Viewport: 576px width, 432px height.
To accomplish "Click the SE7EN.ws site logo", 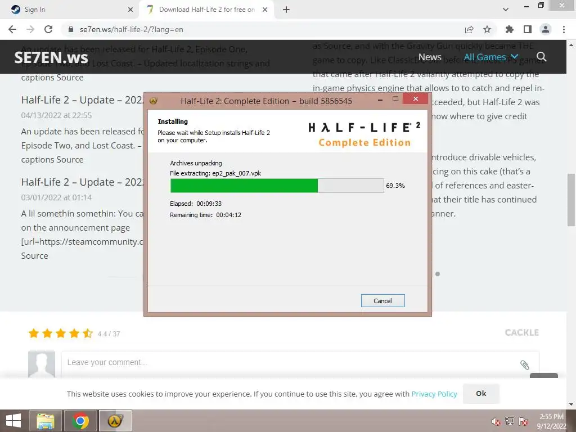I will 51,58.
